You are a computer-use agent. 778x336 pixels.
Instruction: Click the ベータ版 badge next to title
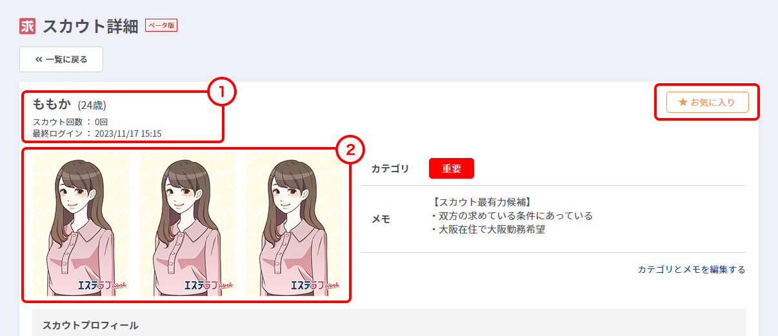pyautogui.click(x=161, y=25)
